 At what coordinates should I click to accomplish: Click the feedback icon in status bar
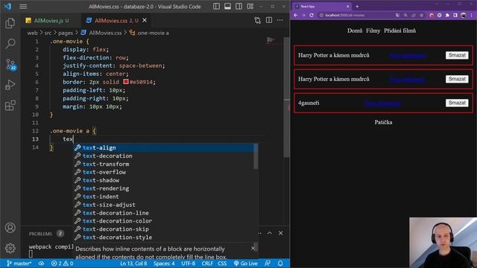(x=268, y=264)
